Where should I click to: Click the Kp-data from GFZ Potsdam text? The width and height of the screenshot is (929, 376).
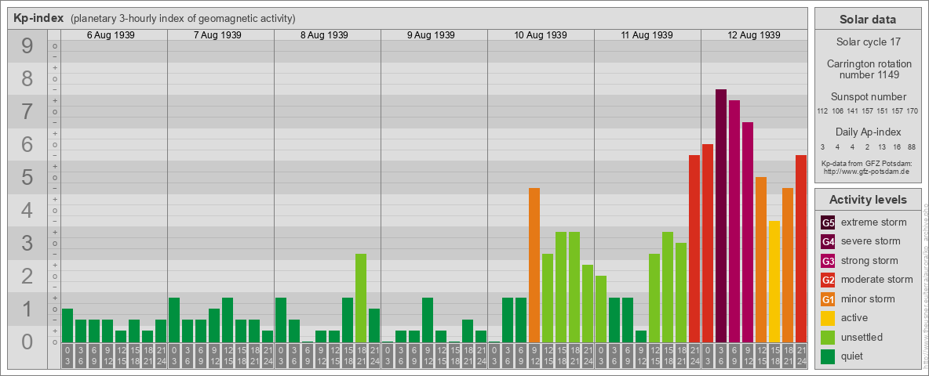tap(866, 164)
